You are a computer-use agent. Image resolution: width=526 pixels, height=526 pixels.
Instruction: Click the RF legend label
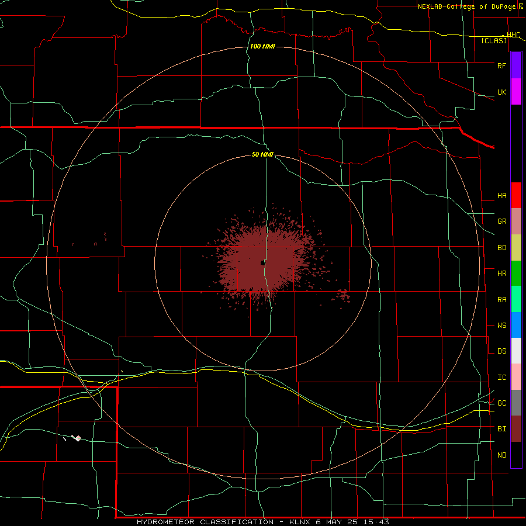[x=501, y=65]
